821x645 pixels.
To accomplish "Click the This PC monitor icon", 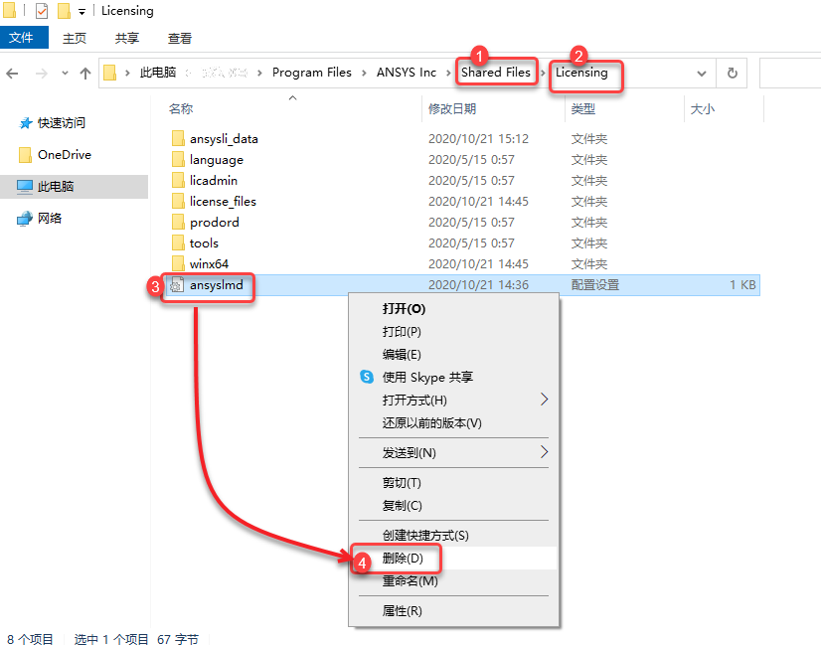I will [25, 187].
